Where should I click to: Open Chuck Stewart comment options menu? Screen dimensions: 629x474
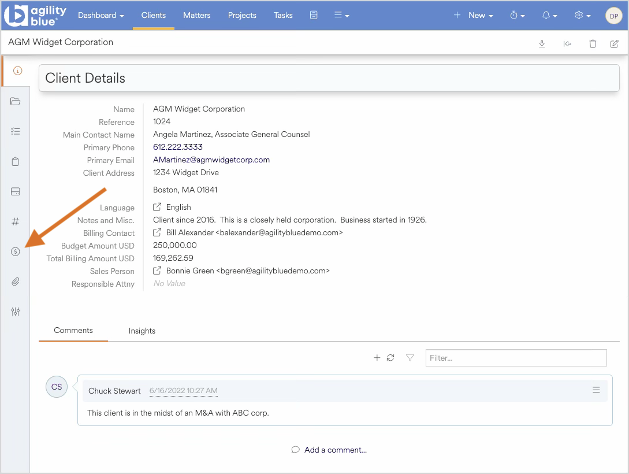click(x=596, y=390)
